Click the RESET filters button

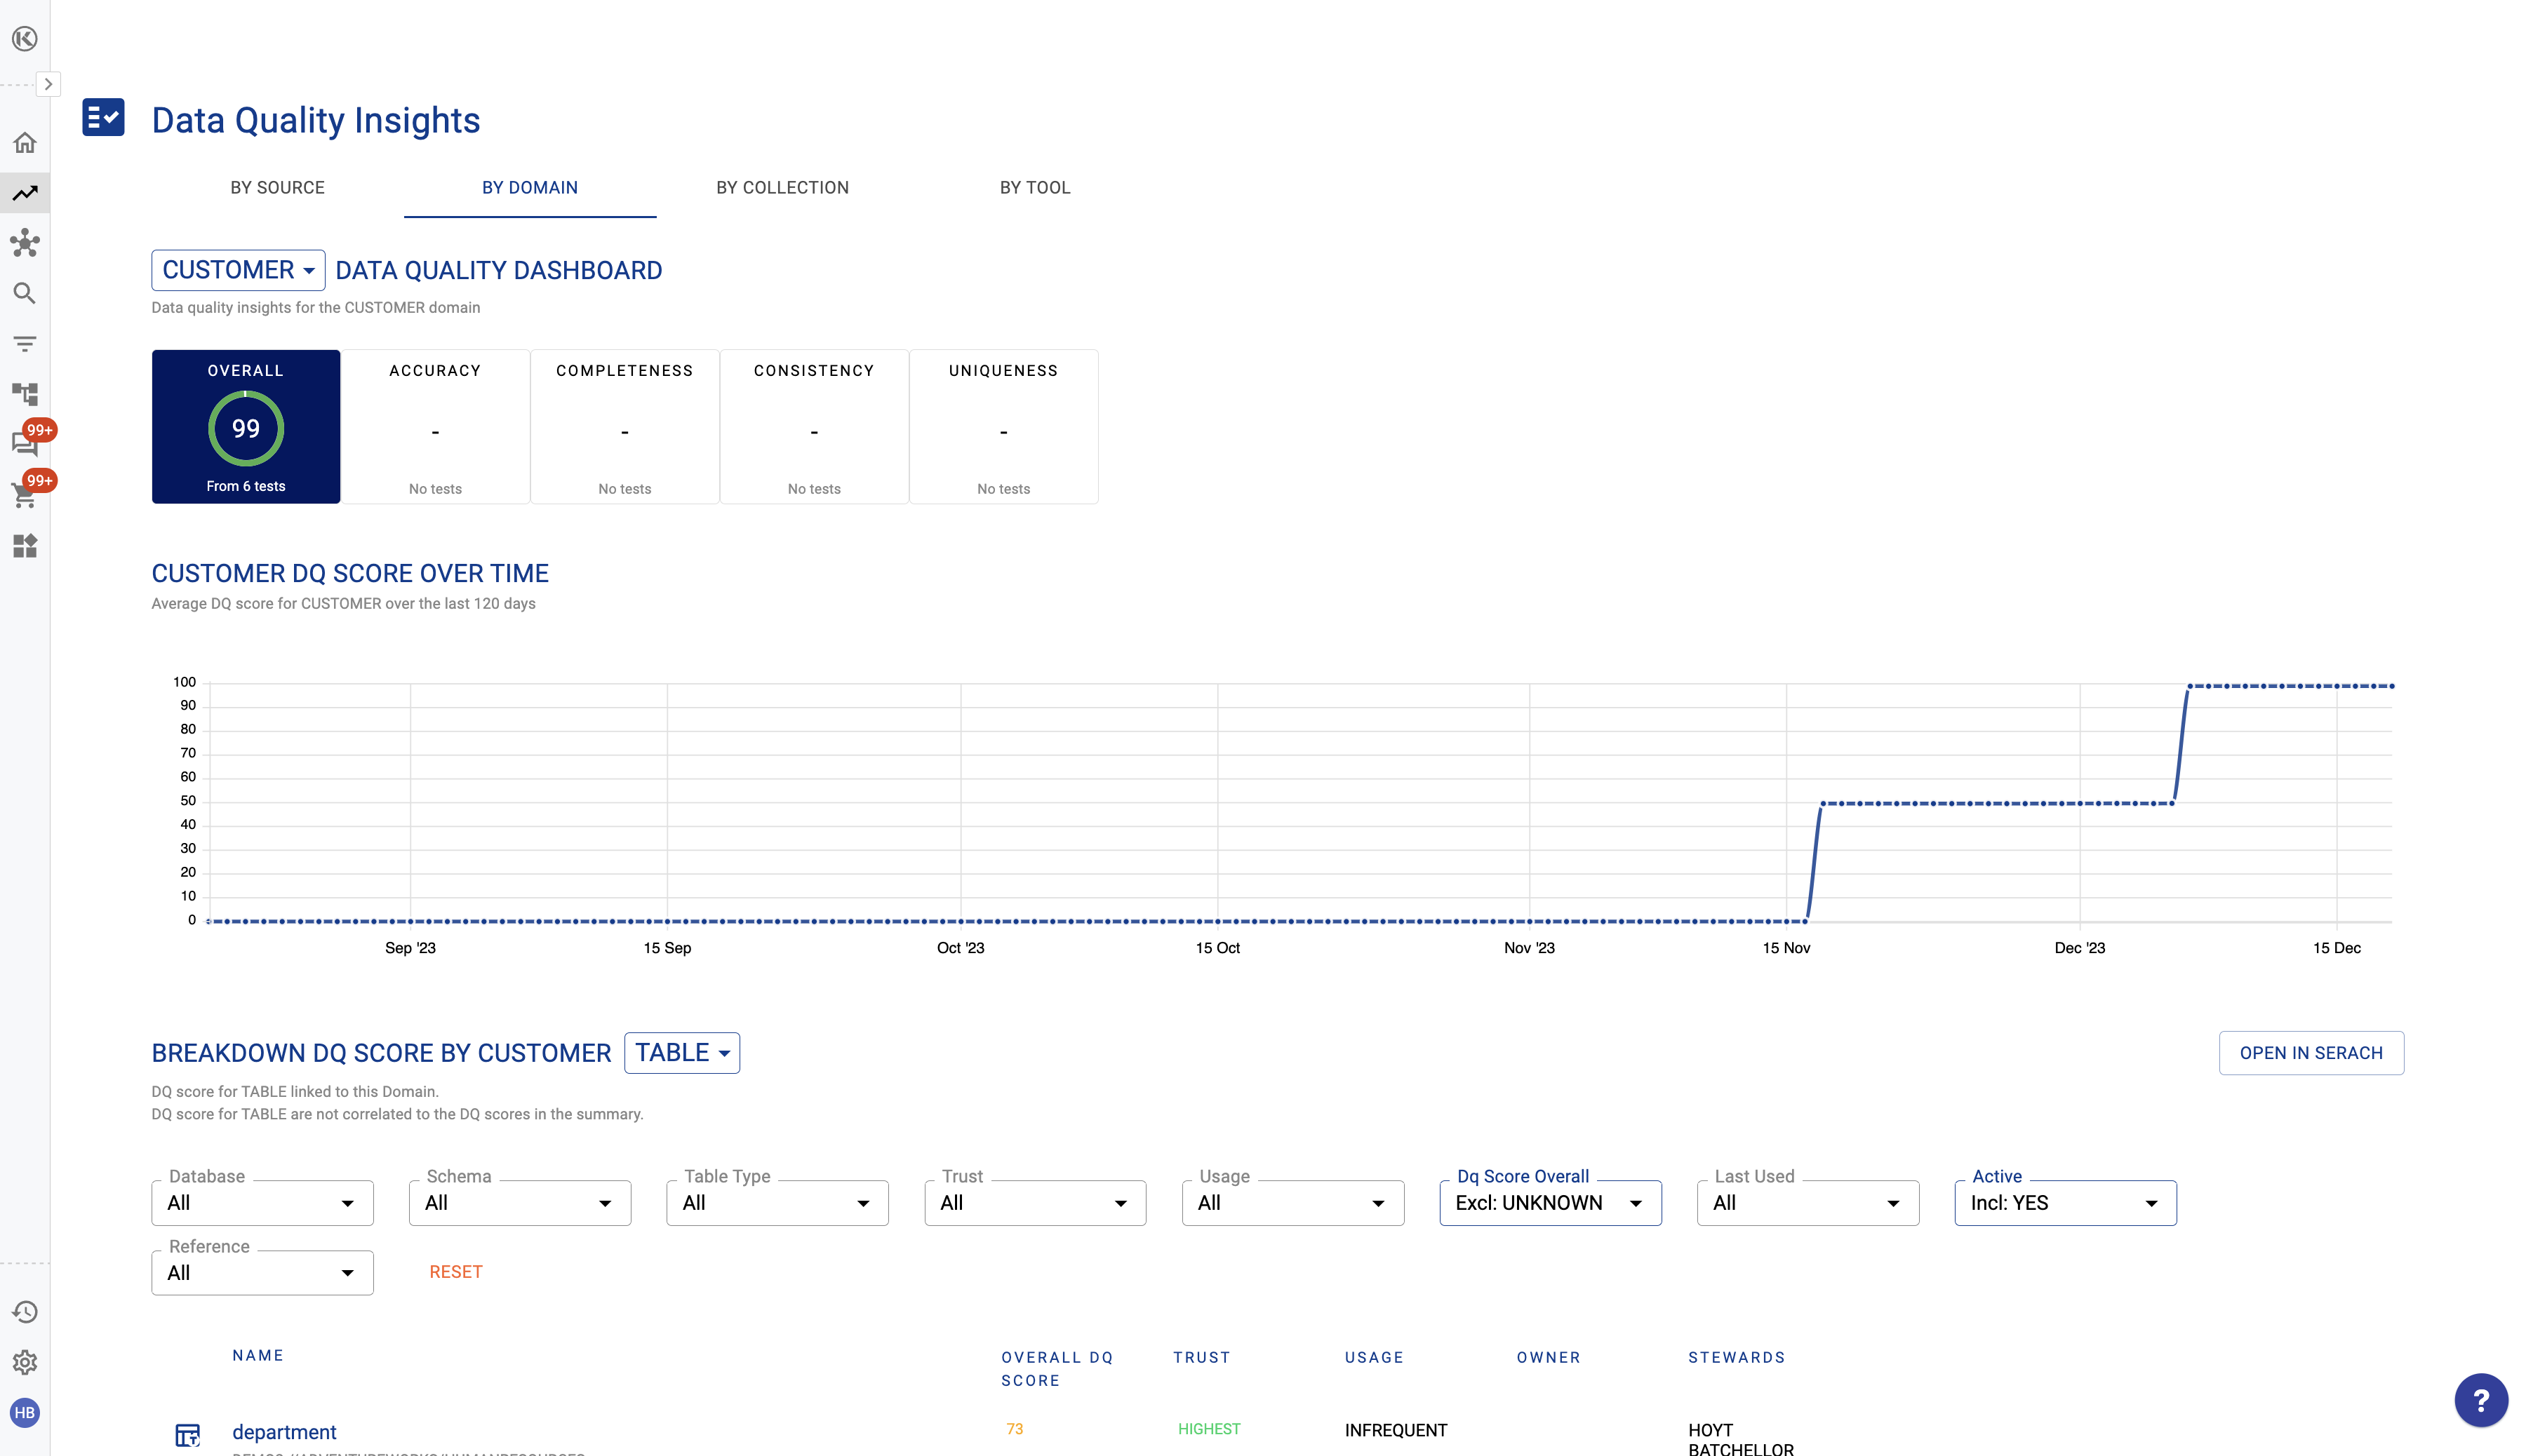(455, 1272)
